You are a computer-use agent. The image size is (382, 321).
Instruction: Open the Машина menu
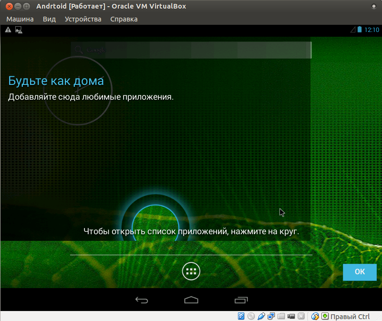pos(20,19)
